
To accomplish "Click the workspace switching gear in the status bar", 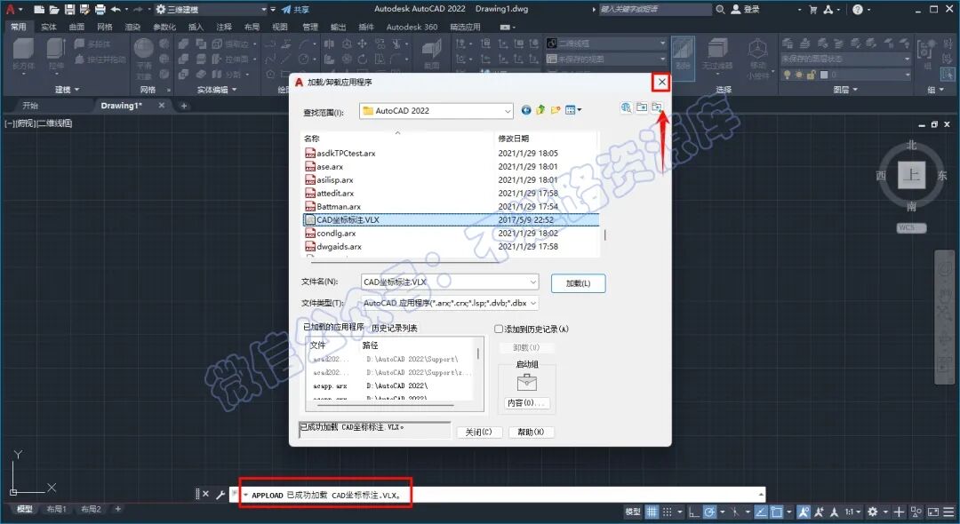I will click(873, 512).
